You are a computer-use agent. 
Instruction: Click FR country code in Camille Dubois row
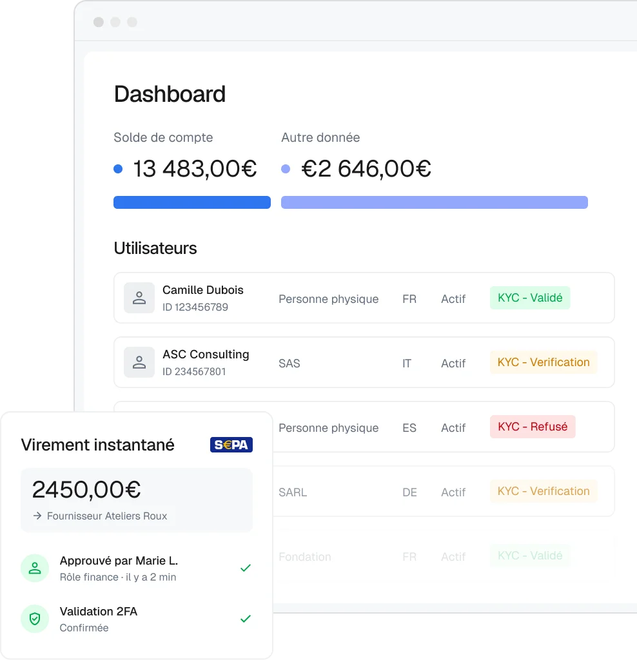409,299
